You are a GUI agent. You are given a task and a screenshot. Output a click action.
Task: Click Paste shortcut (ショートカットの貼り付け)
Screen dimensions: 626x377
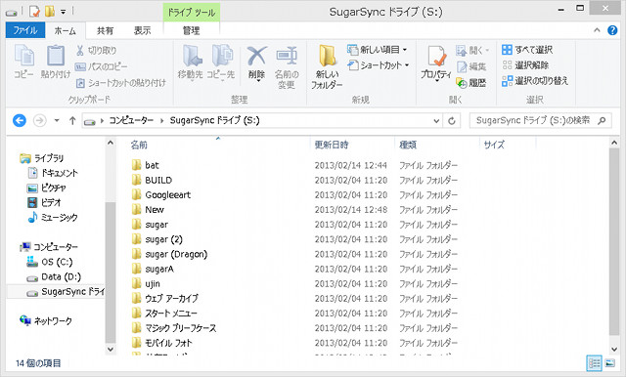pos(120,83)
